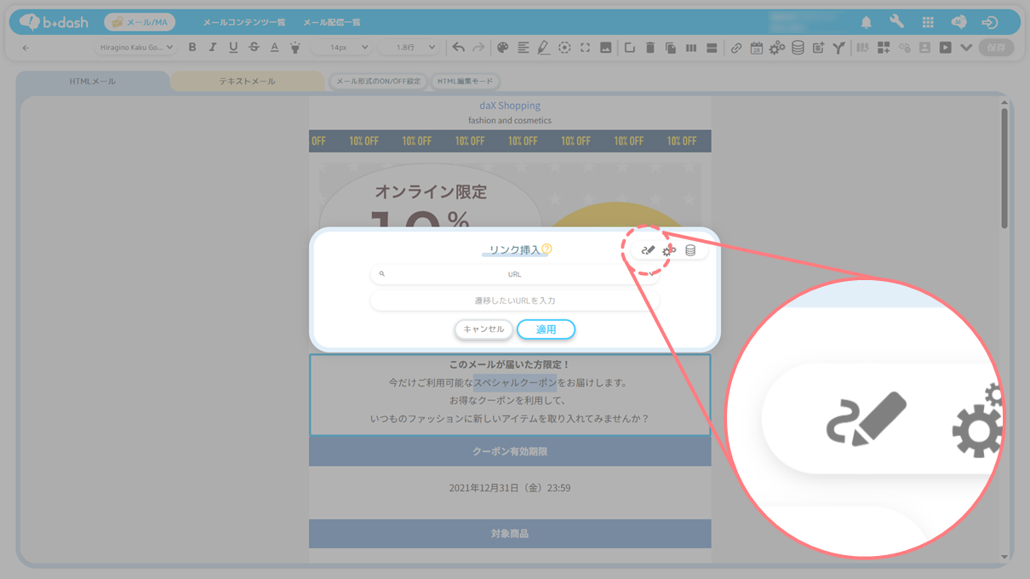This screenshot has width=1030, height=579.
Task: Click the 遷移したいURLを入力 field
Action: (514, 301)
